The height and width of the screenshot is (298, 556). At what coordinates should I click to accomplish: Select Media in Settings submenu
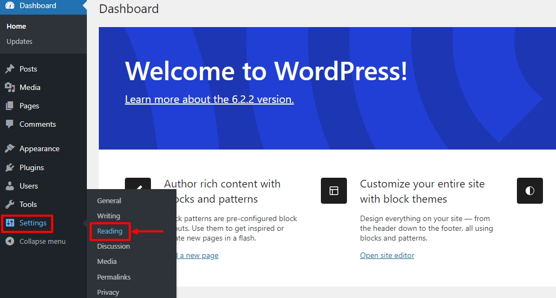107,261
